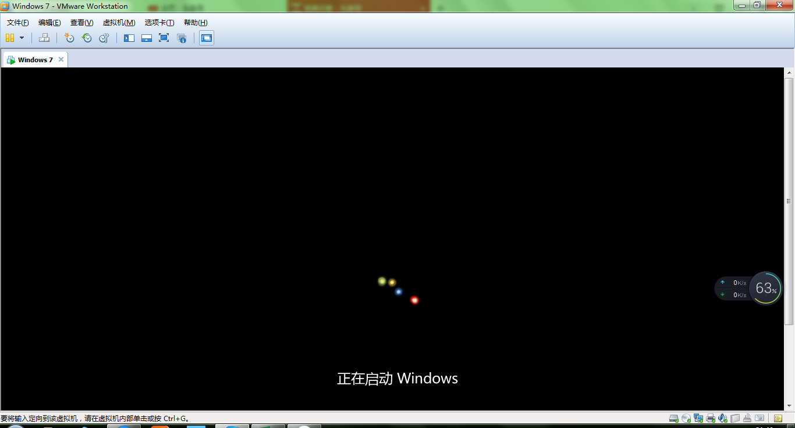Click the 正在启动 Windows text in the VM
Screen dimensions: 795x428
(397, 379)
